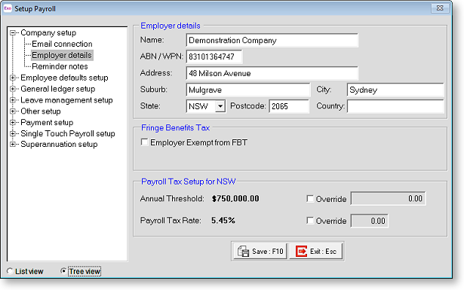Click the Postcode field
Screen dimensions: 464x290
pos(289,106)
